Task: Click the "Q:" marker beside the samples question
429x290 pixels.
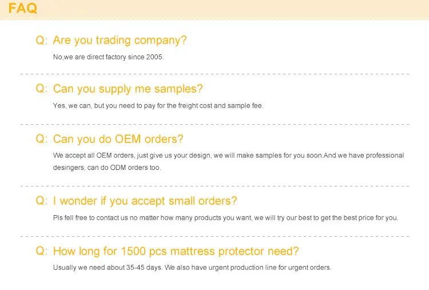Action: point(41,89)
